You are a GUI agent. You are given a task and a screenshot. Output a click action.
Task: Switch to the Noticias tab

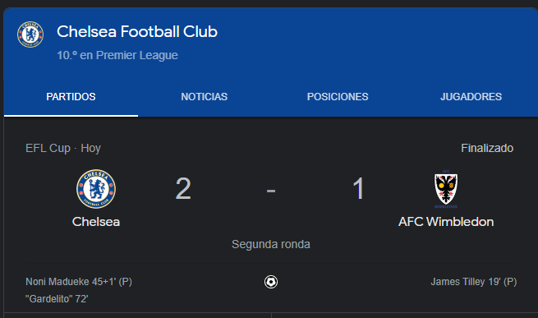pyautogui.click(x=205, y=97)
